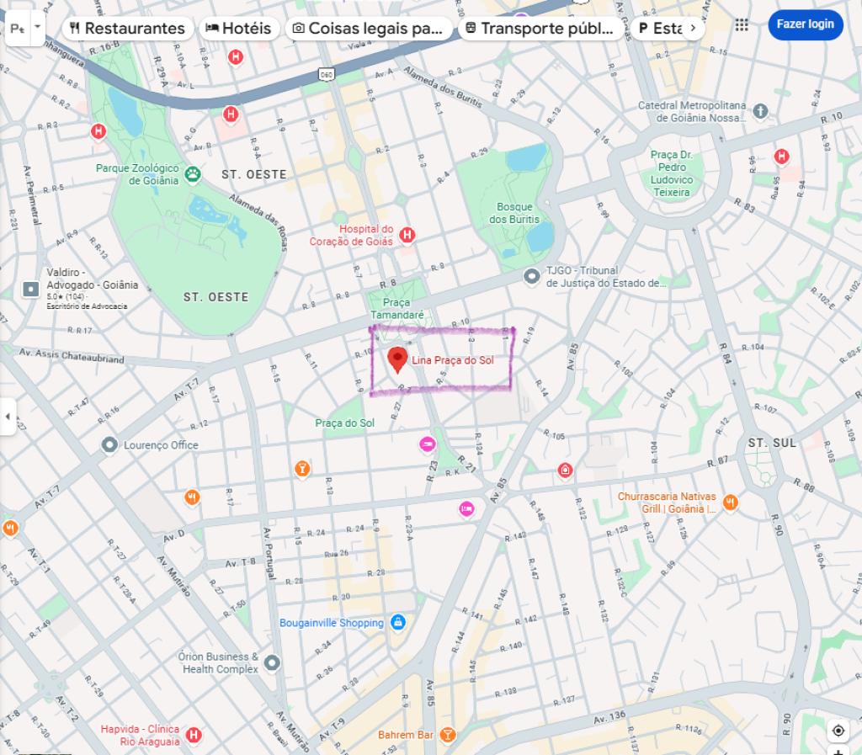Viewport: 862px width, 755px height.
Task: Click the Bahrem Bar cocktail icon
Action: (448, 735)
